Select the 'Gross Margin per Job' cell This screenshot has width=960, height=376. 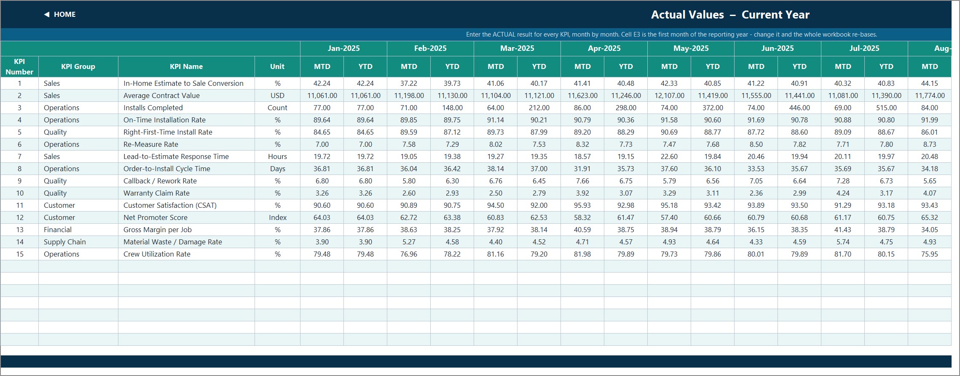pyautogui.click(x=186, y=230)
